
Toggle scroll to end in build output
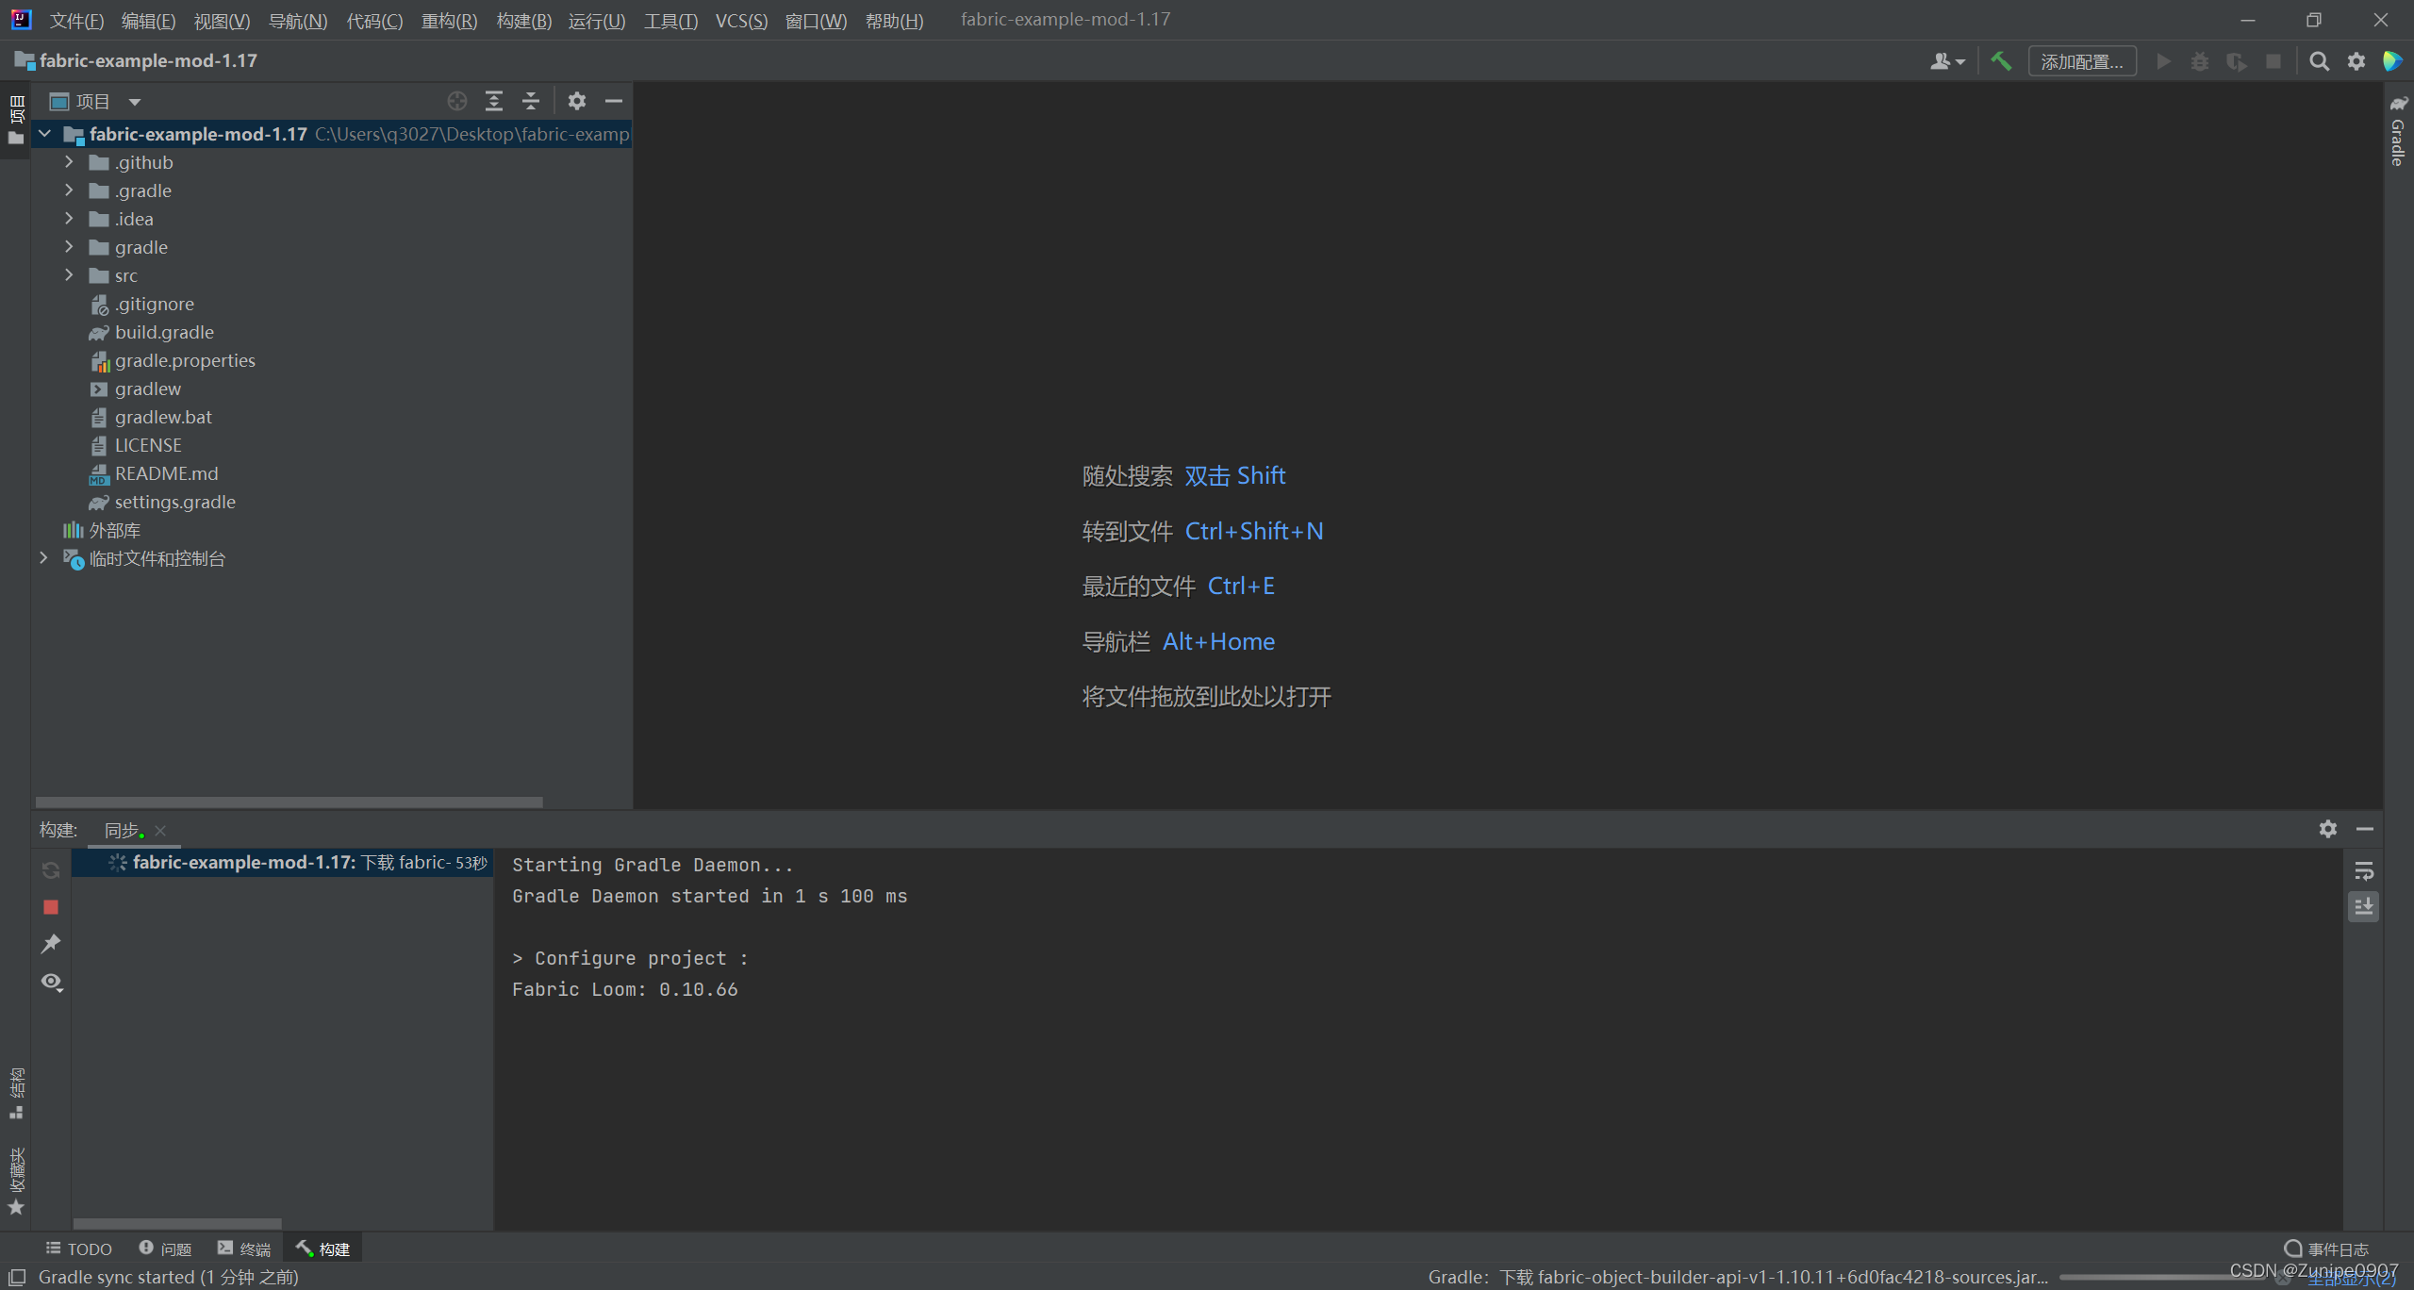[x=2364, y=907]
